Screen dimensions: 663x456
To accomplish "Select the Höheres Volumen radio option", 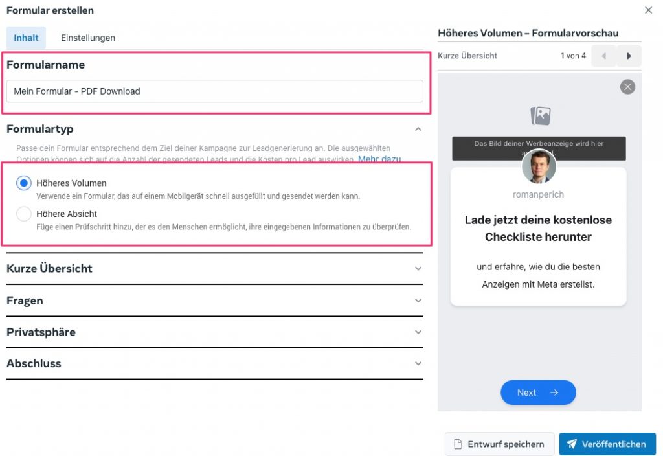I will tap(24, 183).
